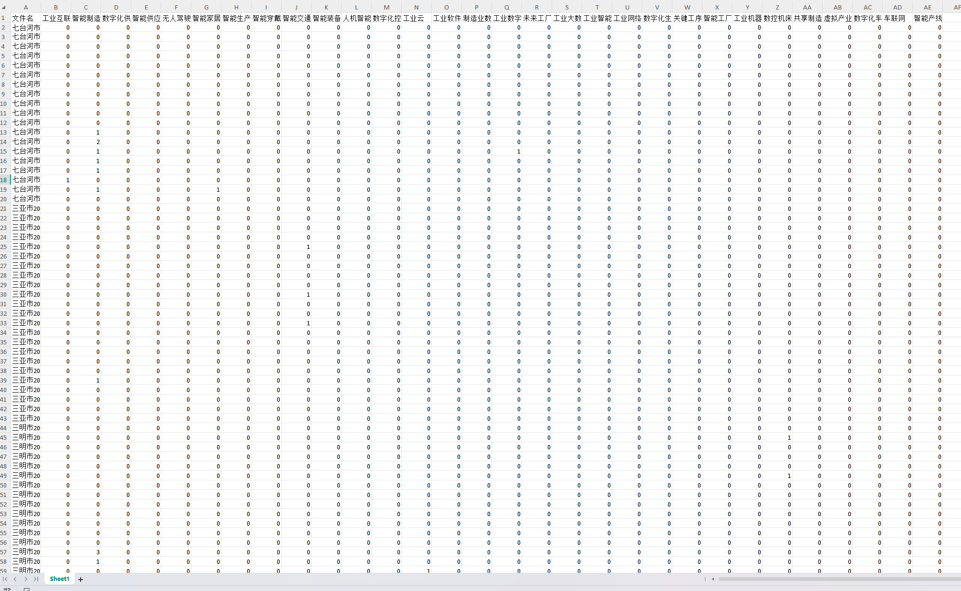Select column J header
Screen dimensions: 961x591
pos(296,7)
